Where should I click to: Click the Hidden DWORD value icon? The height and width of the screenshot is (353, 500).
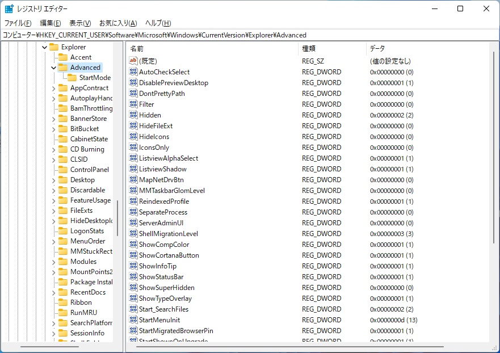pyautogui.click(x=133, y=115)
